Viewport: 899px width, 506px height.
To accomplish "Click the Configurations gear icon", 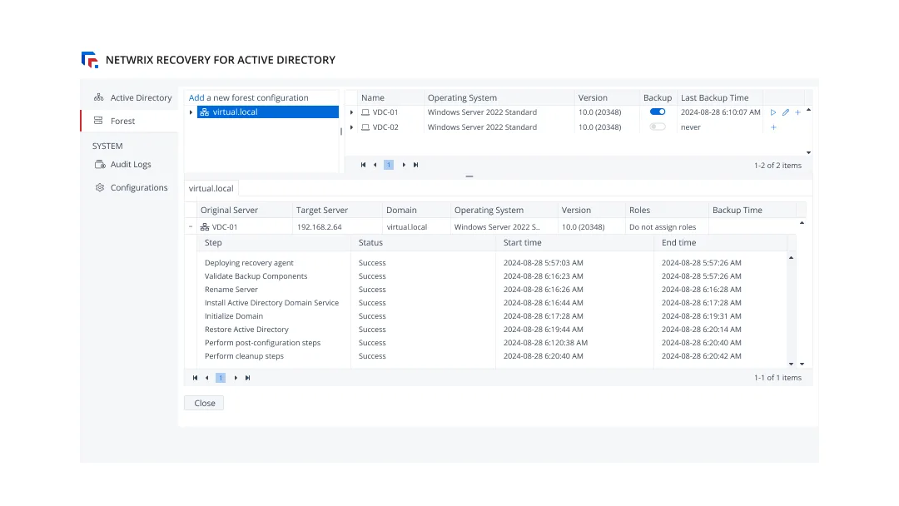I will [100, 187].
